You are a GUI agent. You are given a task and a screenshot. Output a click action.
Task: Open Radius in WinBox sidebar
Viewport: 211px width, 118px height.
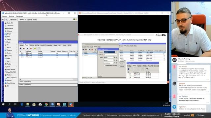(x=9, y=64)
